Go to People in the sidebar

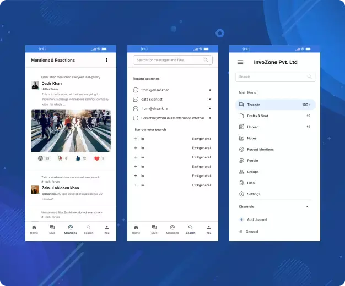tap(252, 161)
